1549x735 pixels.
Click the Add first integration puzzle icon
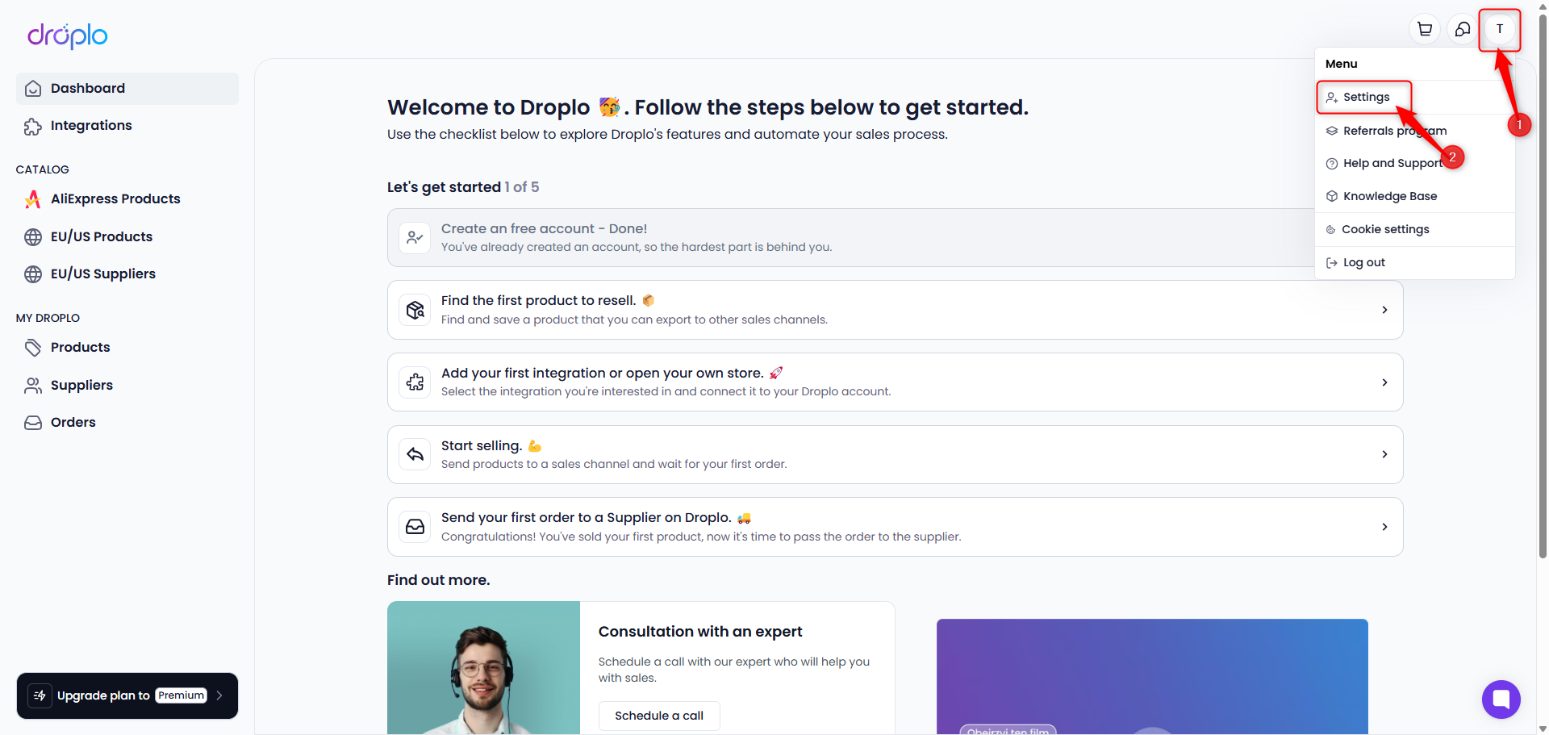pos(415,382)
